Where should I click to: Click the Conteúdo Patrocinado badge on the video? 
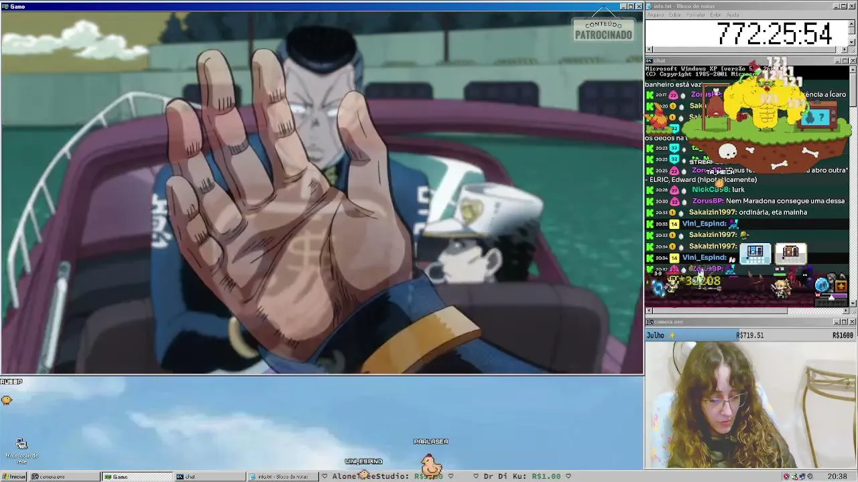click(x=603, y=30)
